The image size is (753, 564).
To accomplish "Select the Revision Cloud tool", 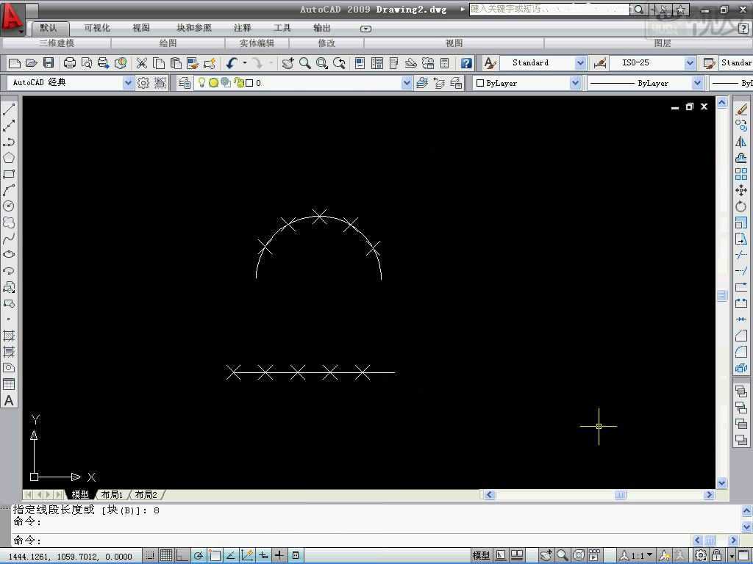I will pos(9,222).
